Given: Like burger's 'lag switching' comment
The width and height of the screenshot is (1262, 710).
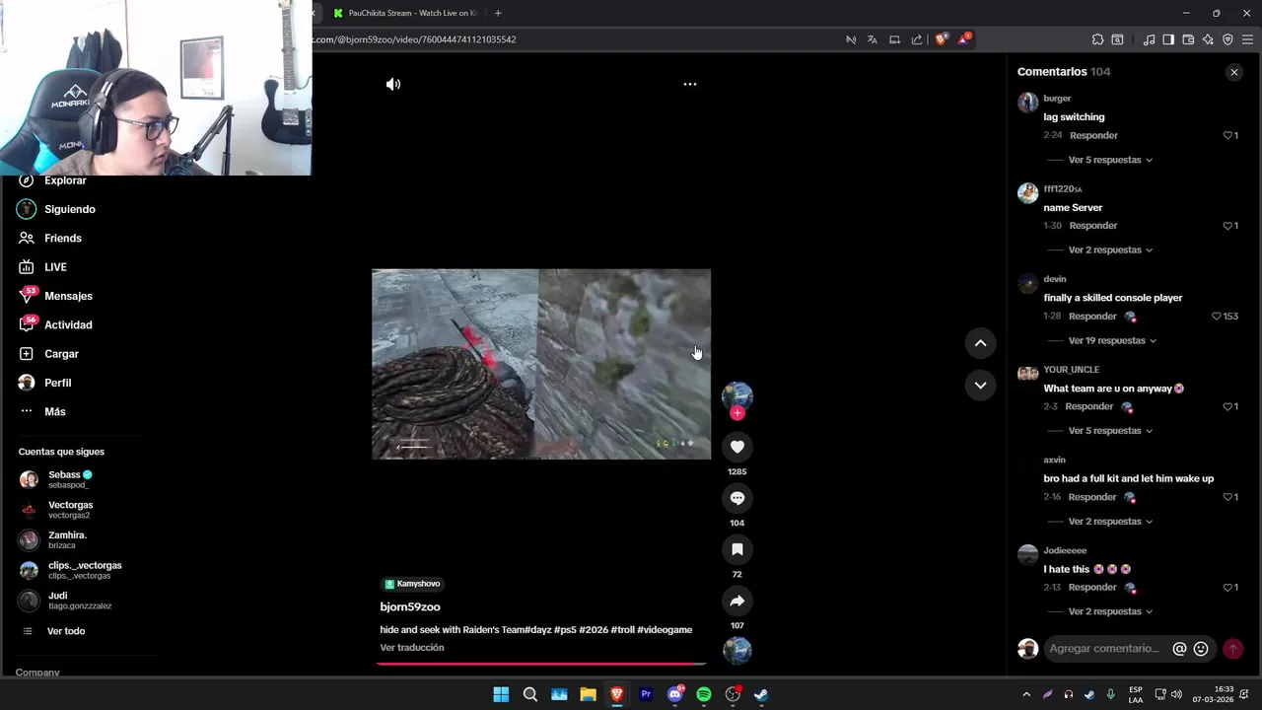Looking at the screenshot, I should pos(1228,135).
